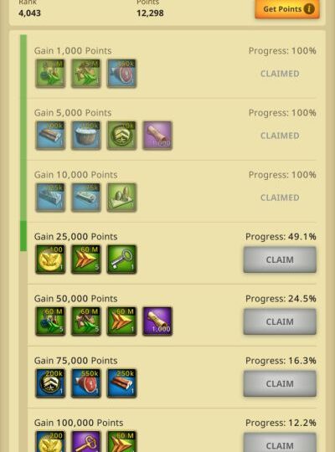Select the golden key reward in 100,000 tier
This screenshot has width=335, height=452.
tap(86, 442)
